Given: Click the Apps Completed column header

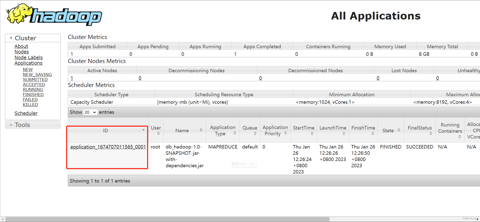Looking at the screenshot, I should point(262,46).
